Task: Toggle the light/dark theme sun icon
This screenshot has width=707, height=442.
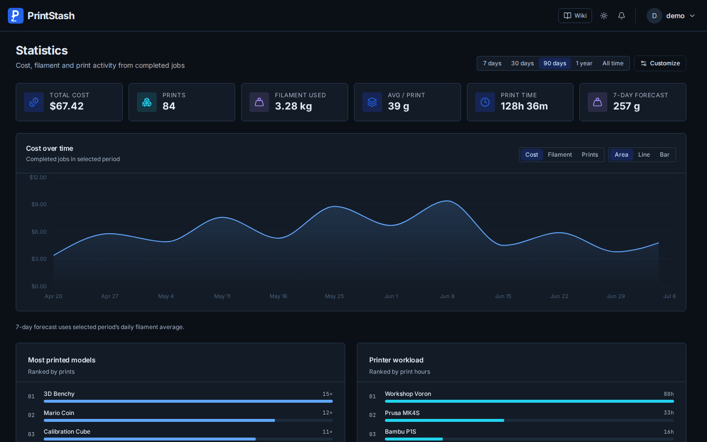Action: (x=604, y=16)
